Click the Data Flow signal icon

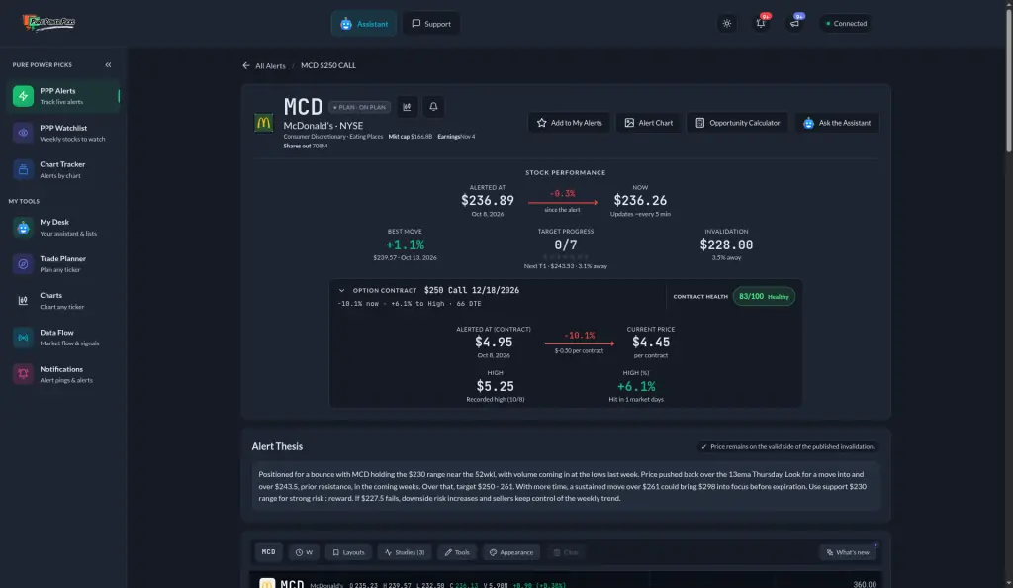tap(24, 338)
